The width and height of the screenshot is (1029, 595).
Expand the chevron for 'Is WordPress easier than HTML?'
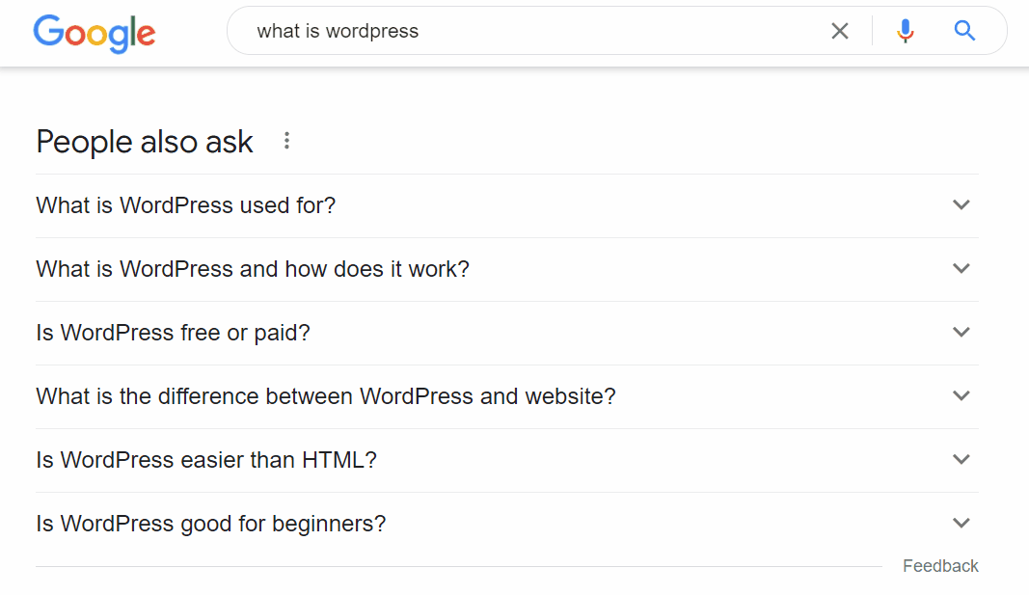click(961, 459)
